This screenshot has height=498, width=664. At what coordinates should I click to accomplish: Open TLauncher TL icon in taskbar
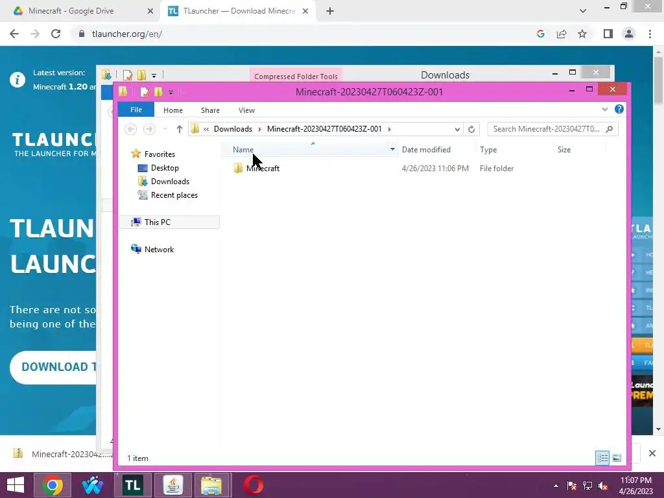(132, 485)
